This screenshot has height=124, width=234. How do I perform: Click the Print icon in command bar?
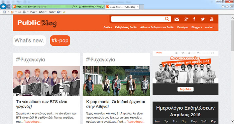coord(24,12)
